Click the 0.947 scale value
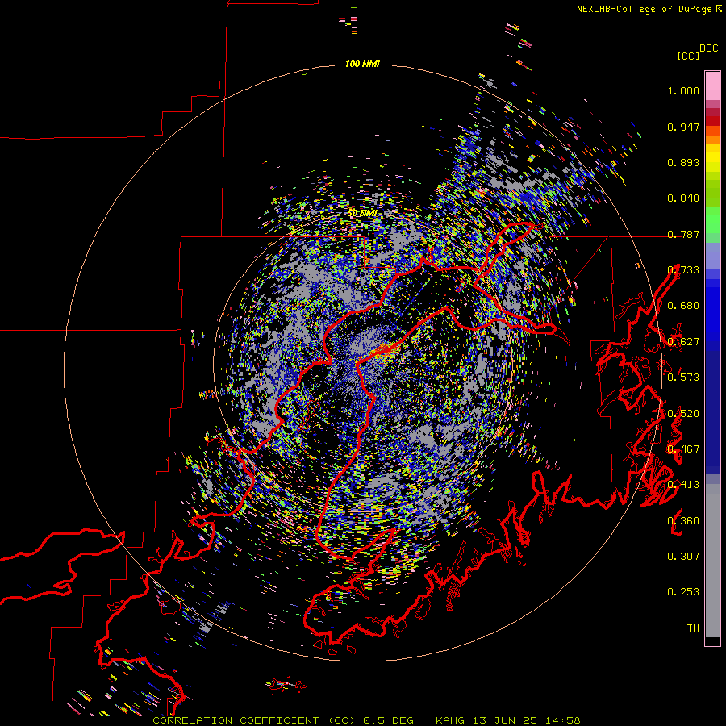 click(683, 127)
